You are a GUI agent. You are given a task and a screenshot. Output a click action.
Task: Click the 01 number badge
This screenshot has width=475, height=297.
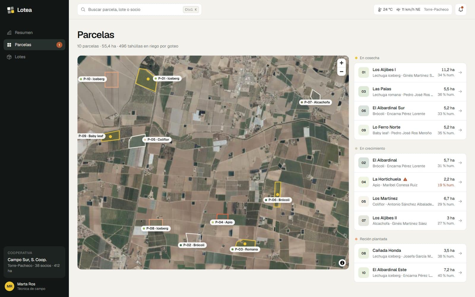pos(364,72)
